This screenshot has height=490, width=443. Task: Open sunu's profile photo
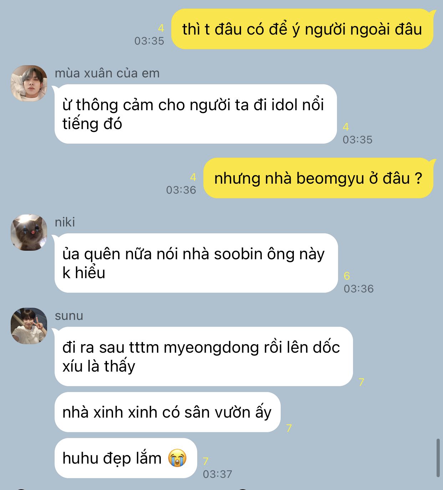click(x=29, y=326)
